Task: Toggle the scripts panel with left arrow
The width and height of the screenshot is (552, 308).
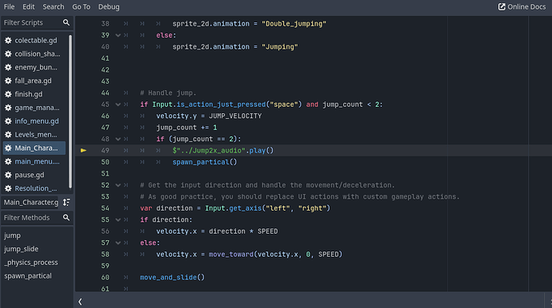Action: (80, 302)
